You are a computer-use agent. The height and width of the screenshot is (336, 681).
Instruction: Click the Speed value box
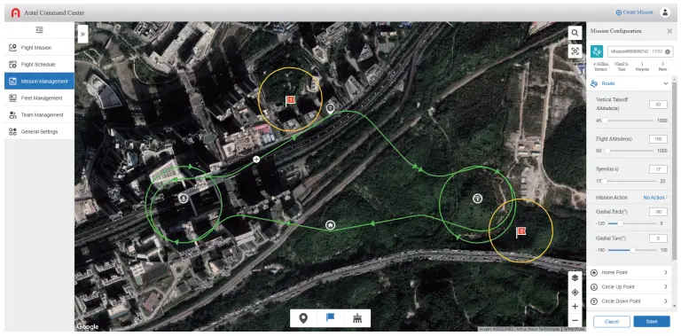[x=658, y=169]
